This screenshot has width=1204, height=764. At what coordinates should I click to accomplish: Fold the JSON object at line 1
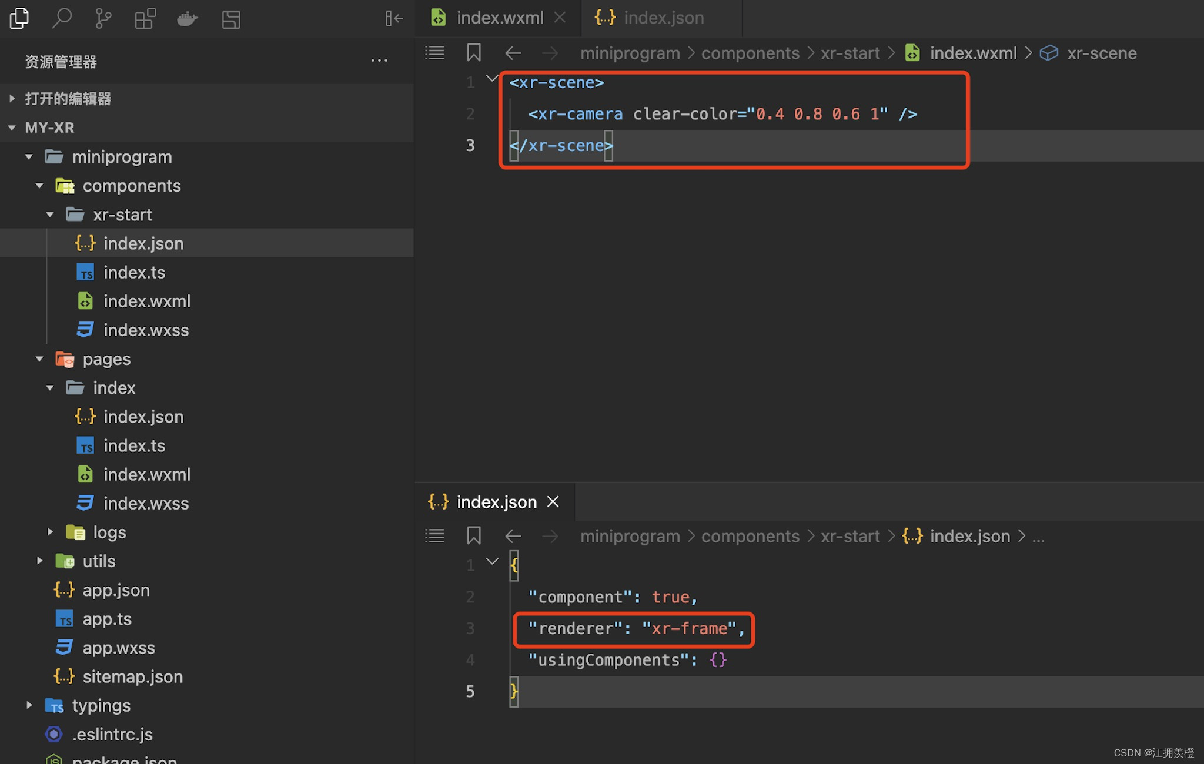(x=492, y=561)
